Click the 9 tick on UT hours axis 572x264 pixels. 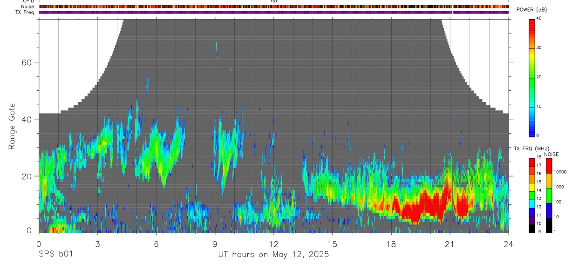coord(215,244)
